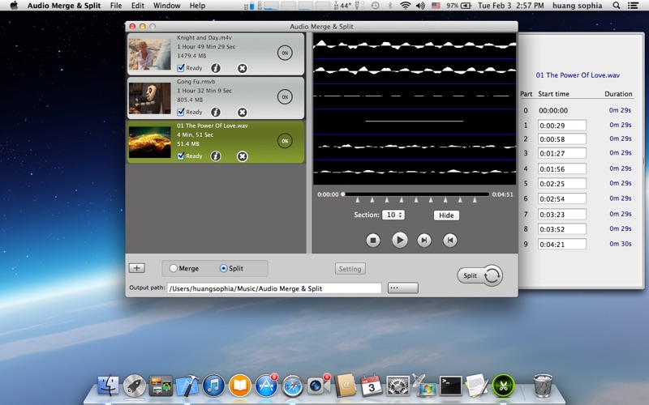The image size is (649, 405).
Task: Hide the split parts panel
Action: [446, 215]
